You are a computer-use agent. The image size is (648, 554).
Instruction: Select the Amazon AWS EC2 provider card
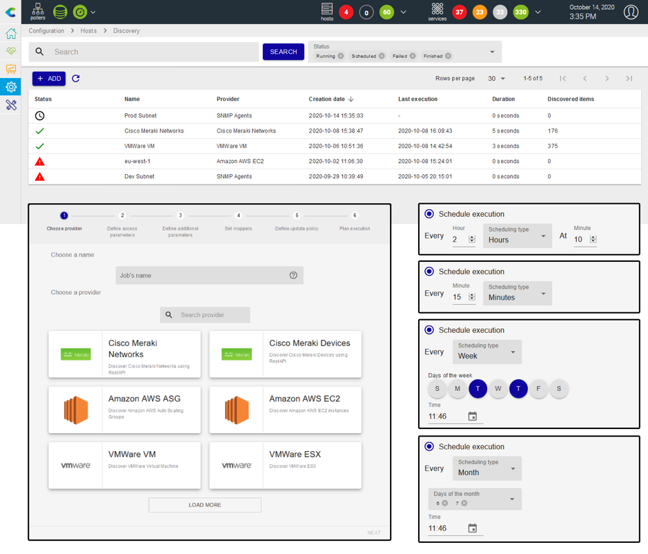(286, 410)
